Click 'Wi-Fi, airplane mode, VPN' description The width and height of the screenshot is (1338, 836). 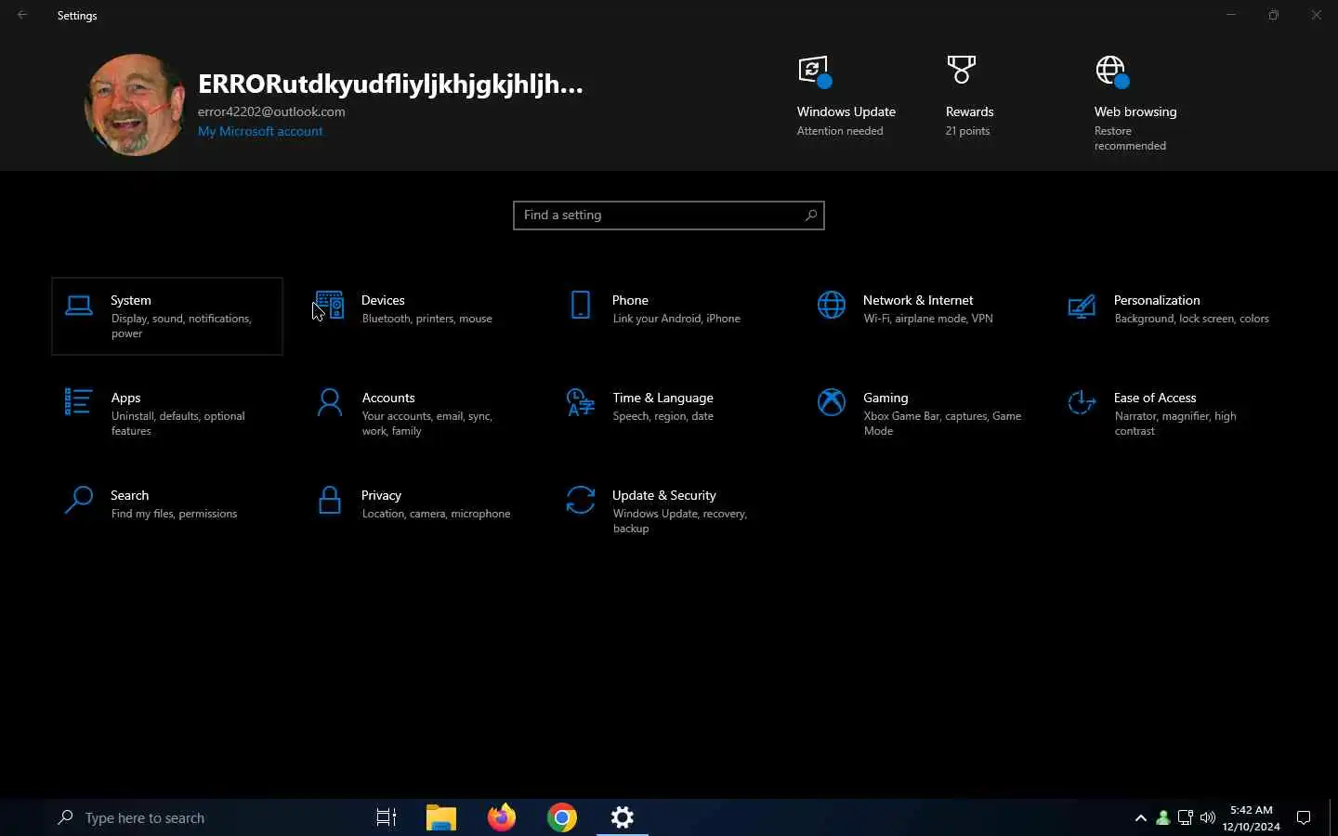[928, 319]
